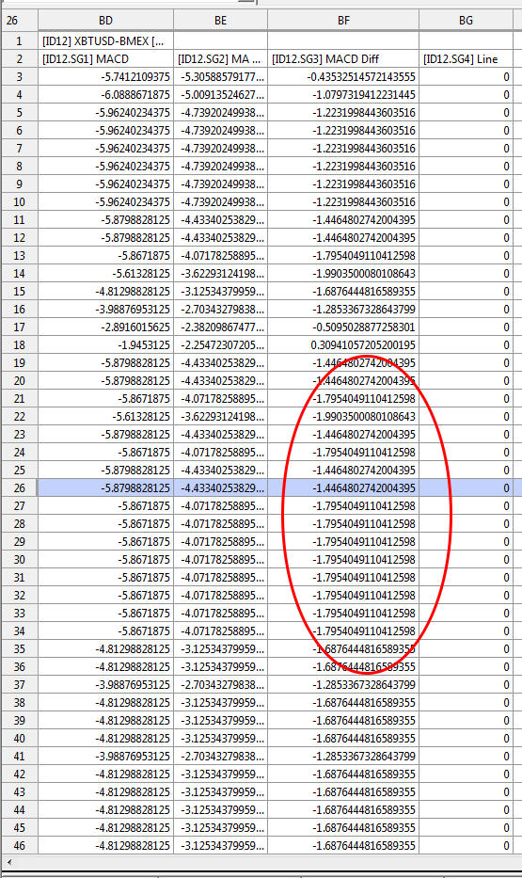Select positive MACD Diff 0.30941057205200195
522x878 pixels.
(x=343, y=345)
